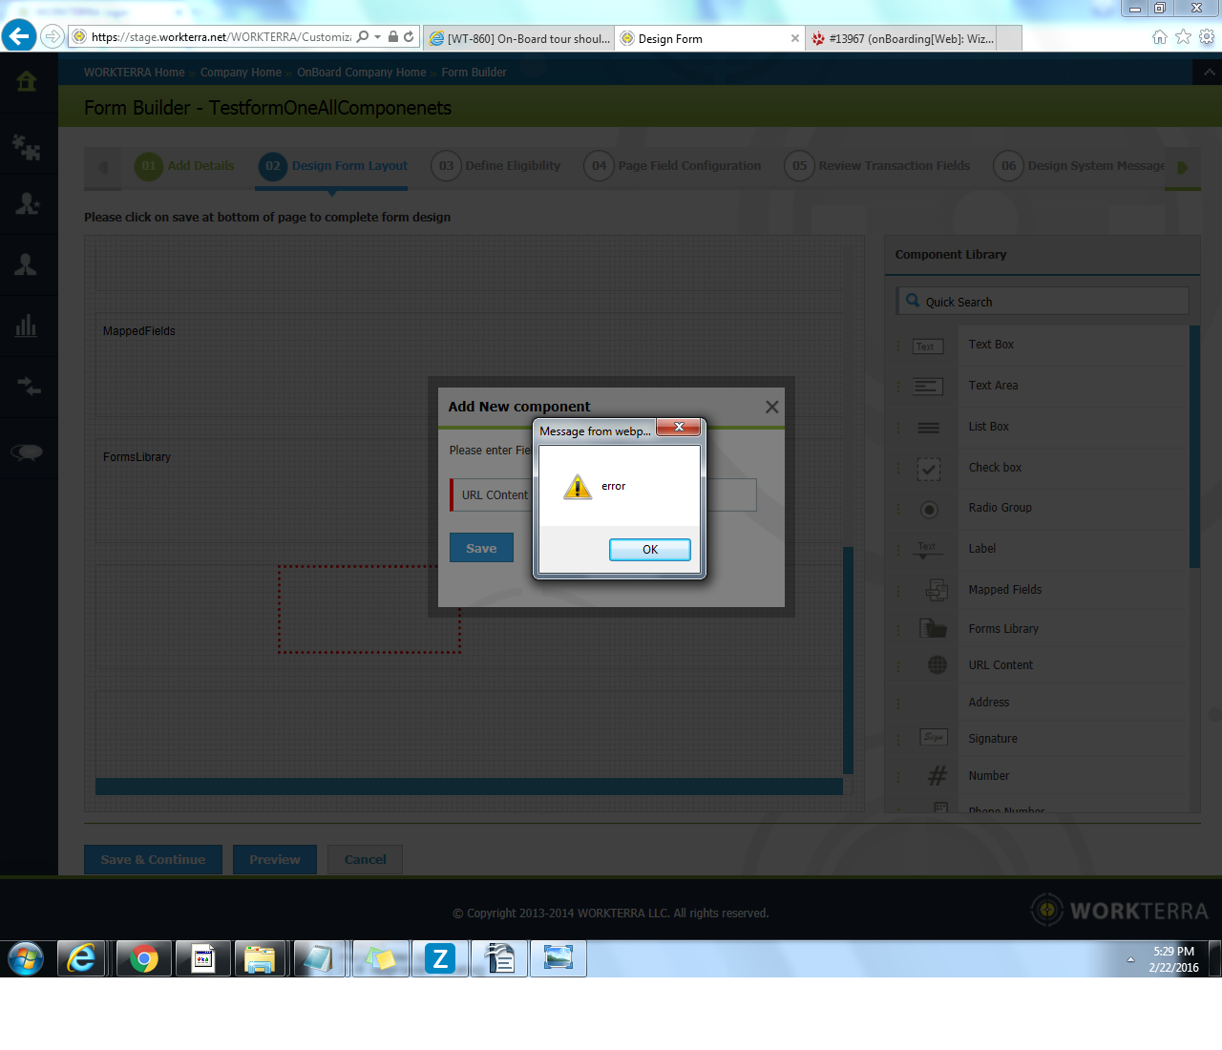Click the home icon in left sidebar

pyautogui.click(x=27, y=81)
